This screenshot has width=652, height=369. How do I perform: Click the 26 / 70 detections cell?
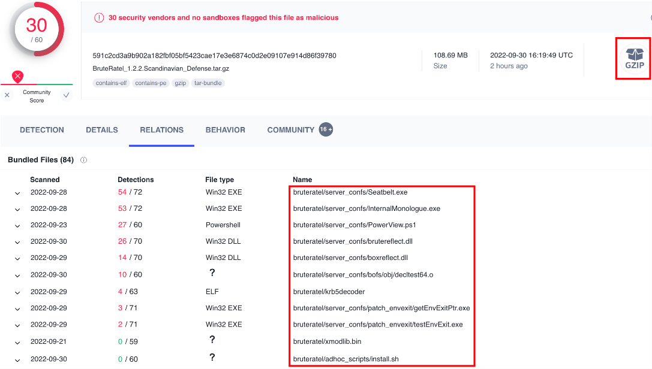coord(130,241)
